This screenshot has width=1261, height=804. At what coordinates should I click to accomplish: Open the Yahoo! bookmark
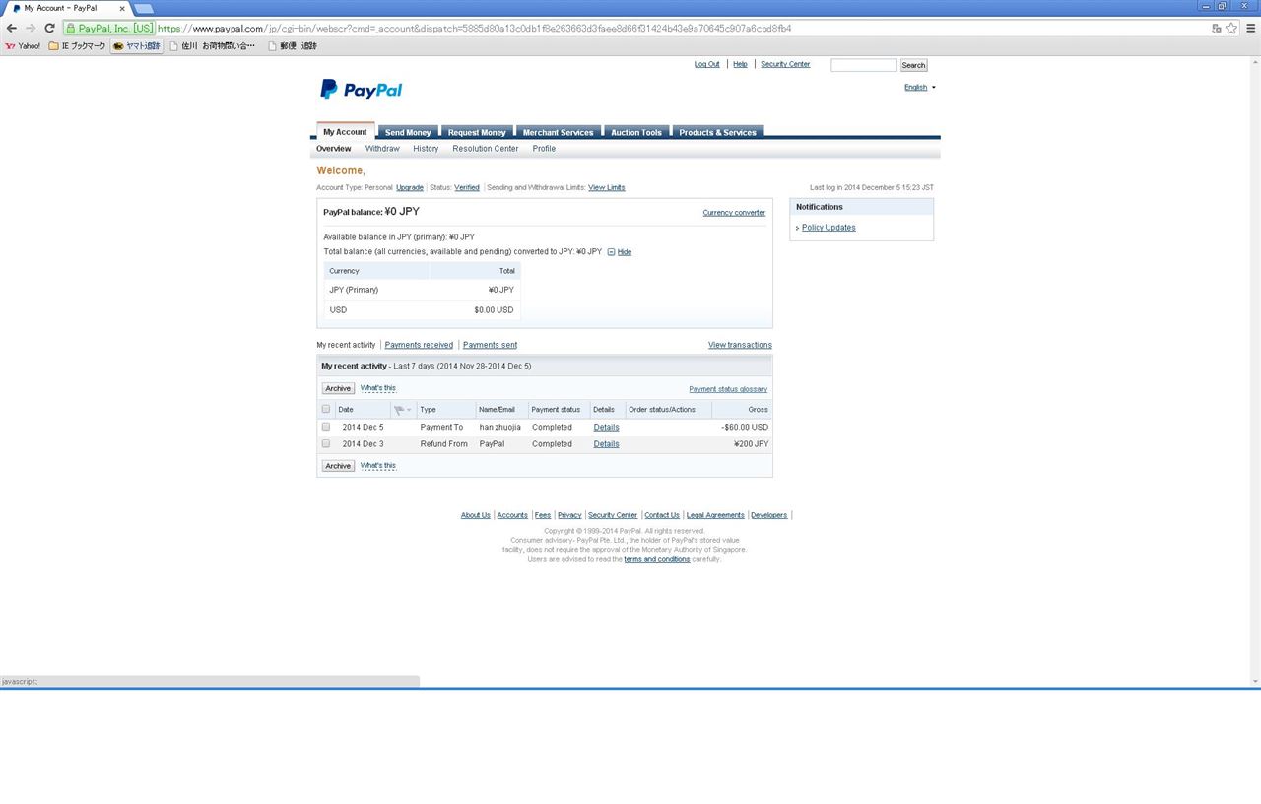pos(23,46)
